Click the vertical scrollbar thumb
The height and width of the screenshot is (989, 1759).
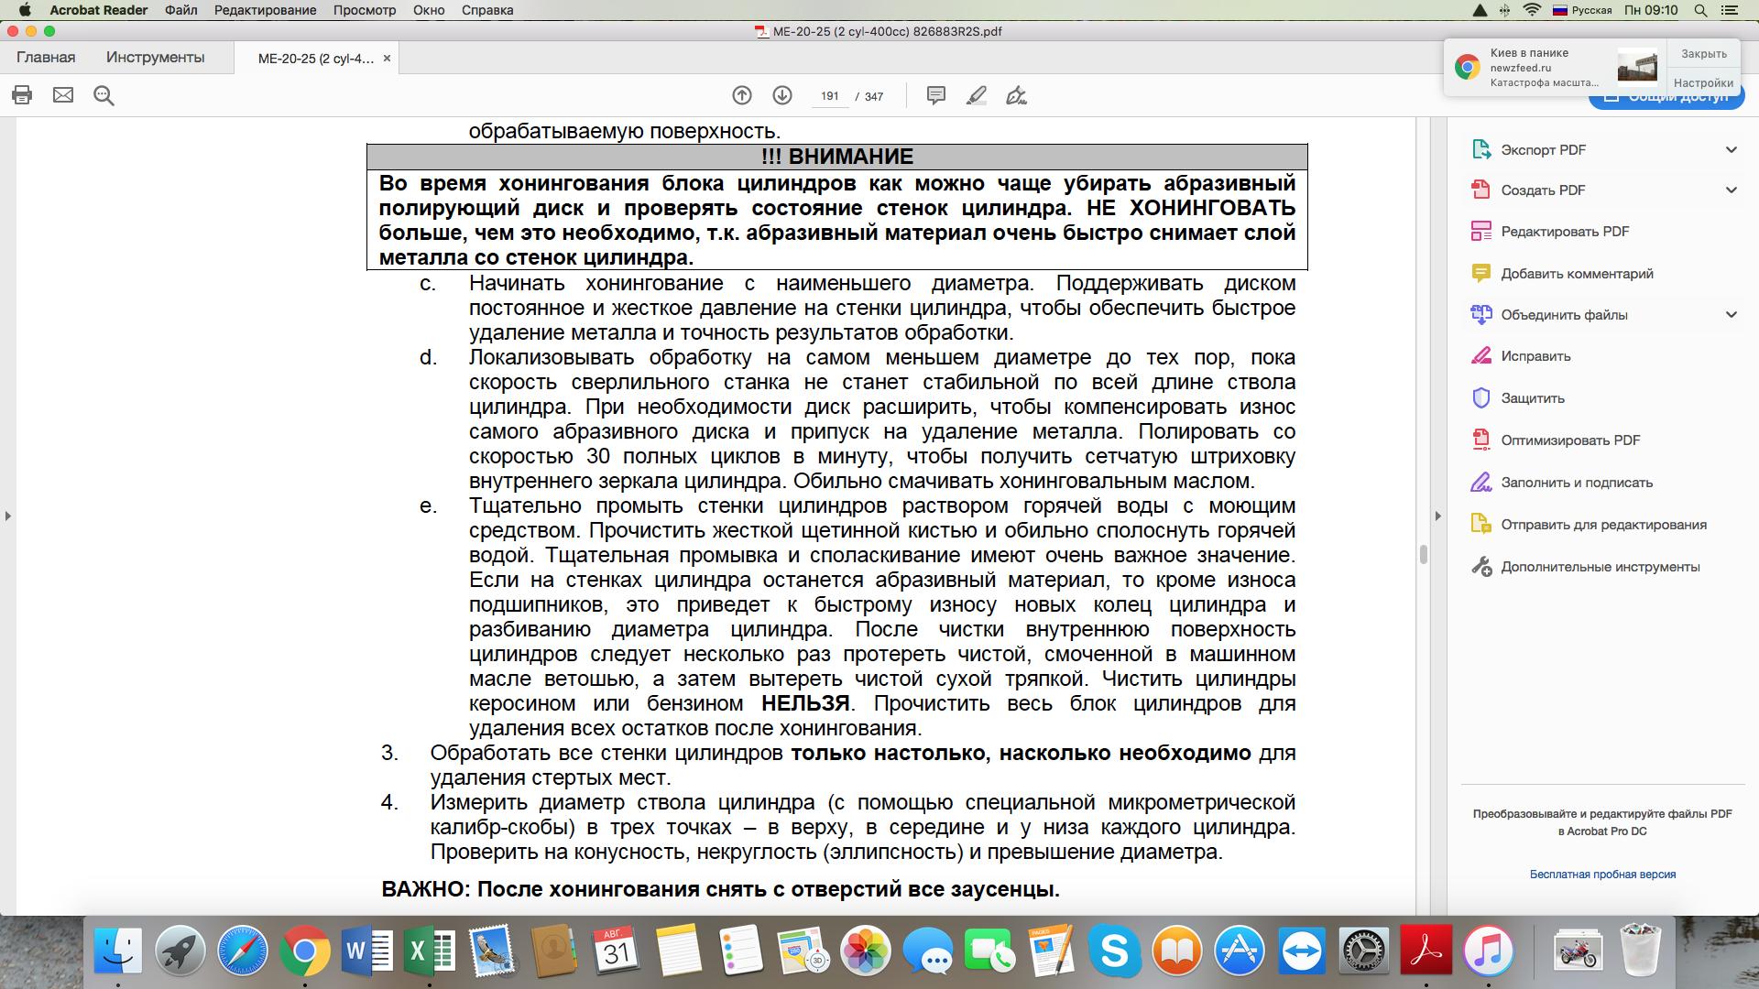point(1423,554)
